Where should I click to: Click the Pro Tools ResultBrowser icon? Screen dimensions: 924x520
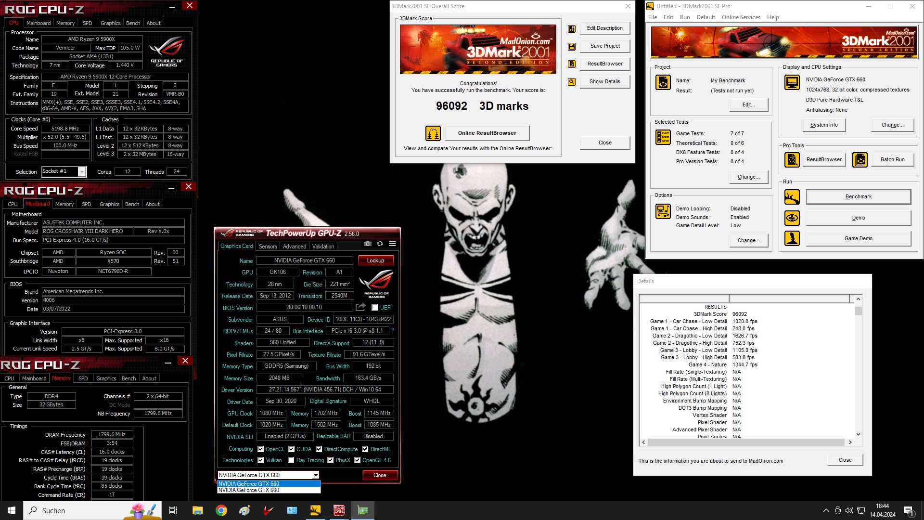click(x=792, y=159)
